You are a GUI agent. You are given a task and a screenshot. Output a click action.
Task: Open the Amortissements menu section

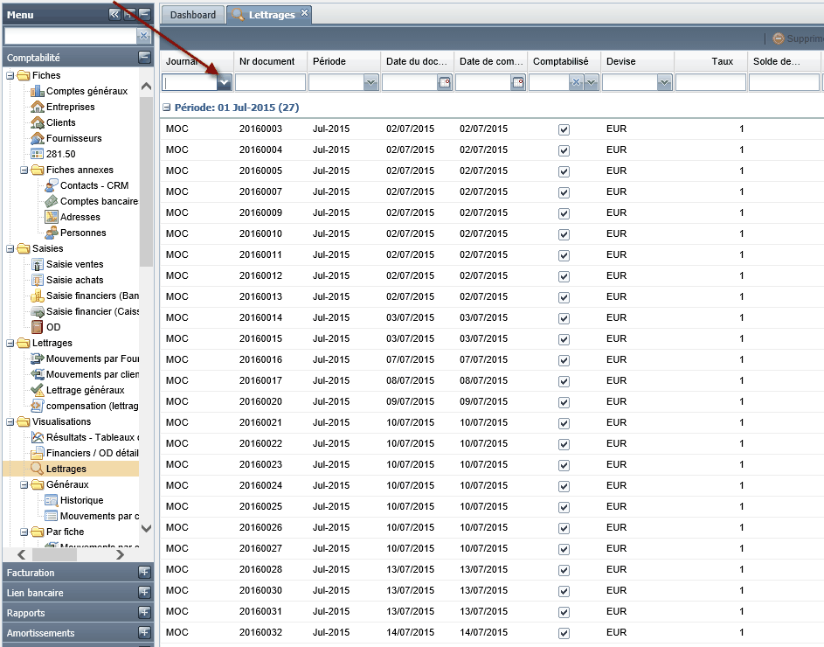[x=144, y=632]
